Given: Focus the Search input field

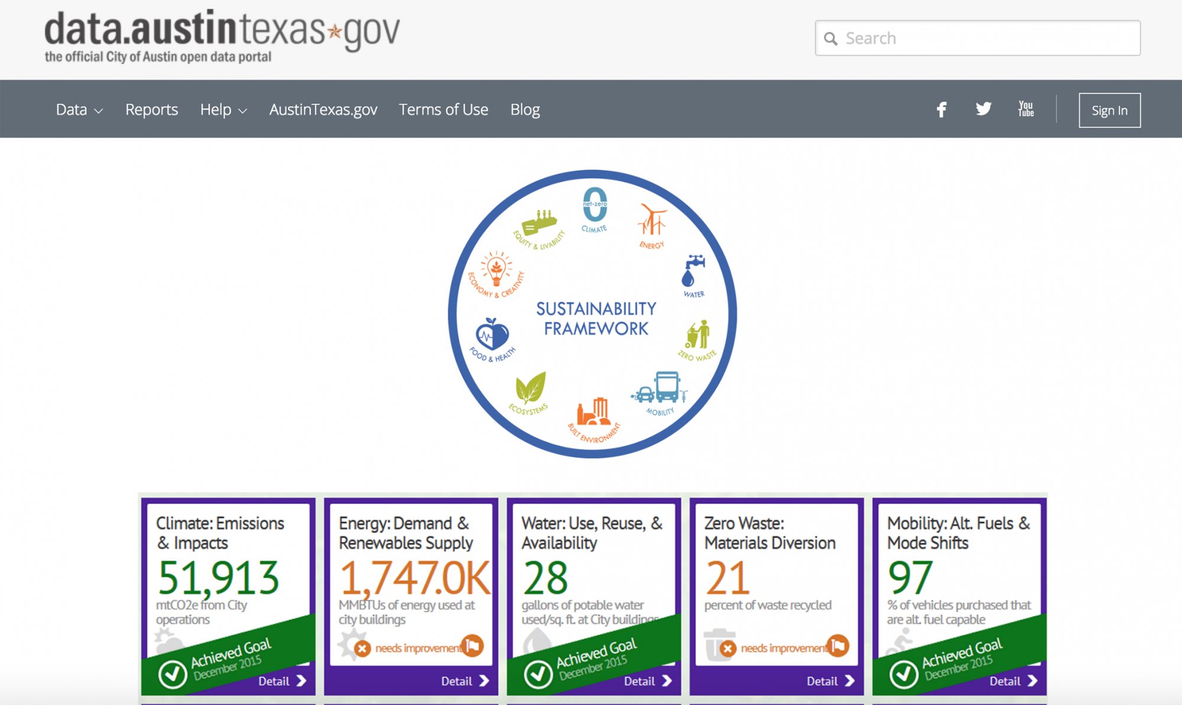Looking at the screenshot, I should (x=978, y=38).
